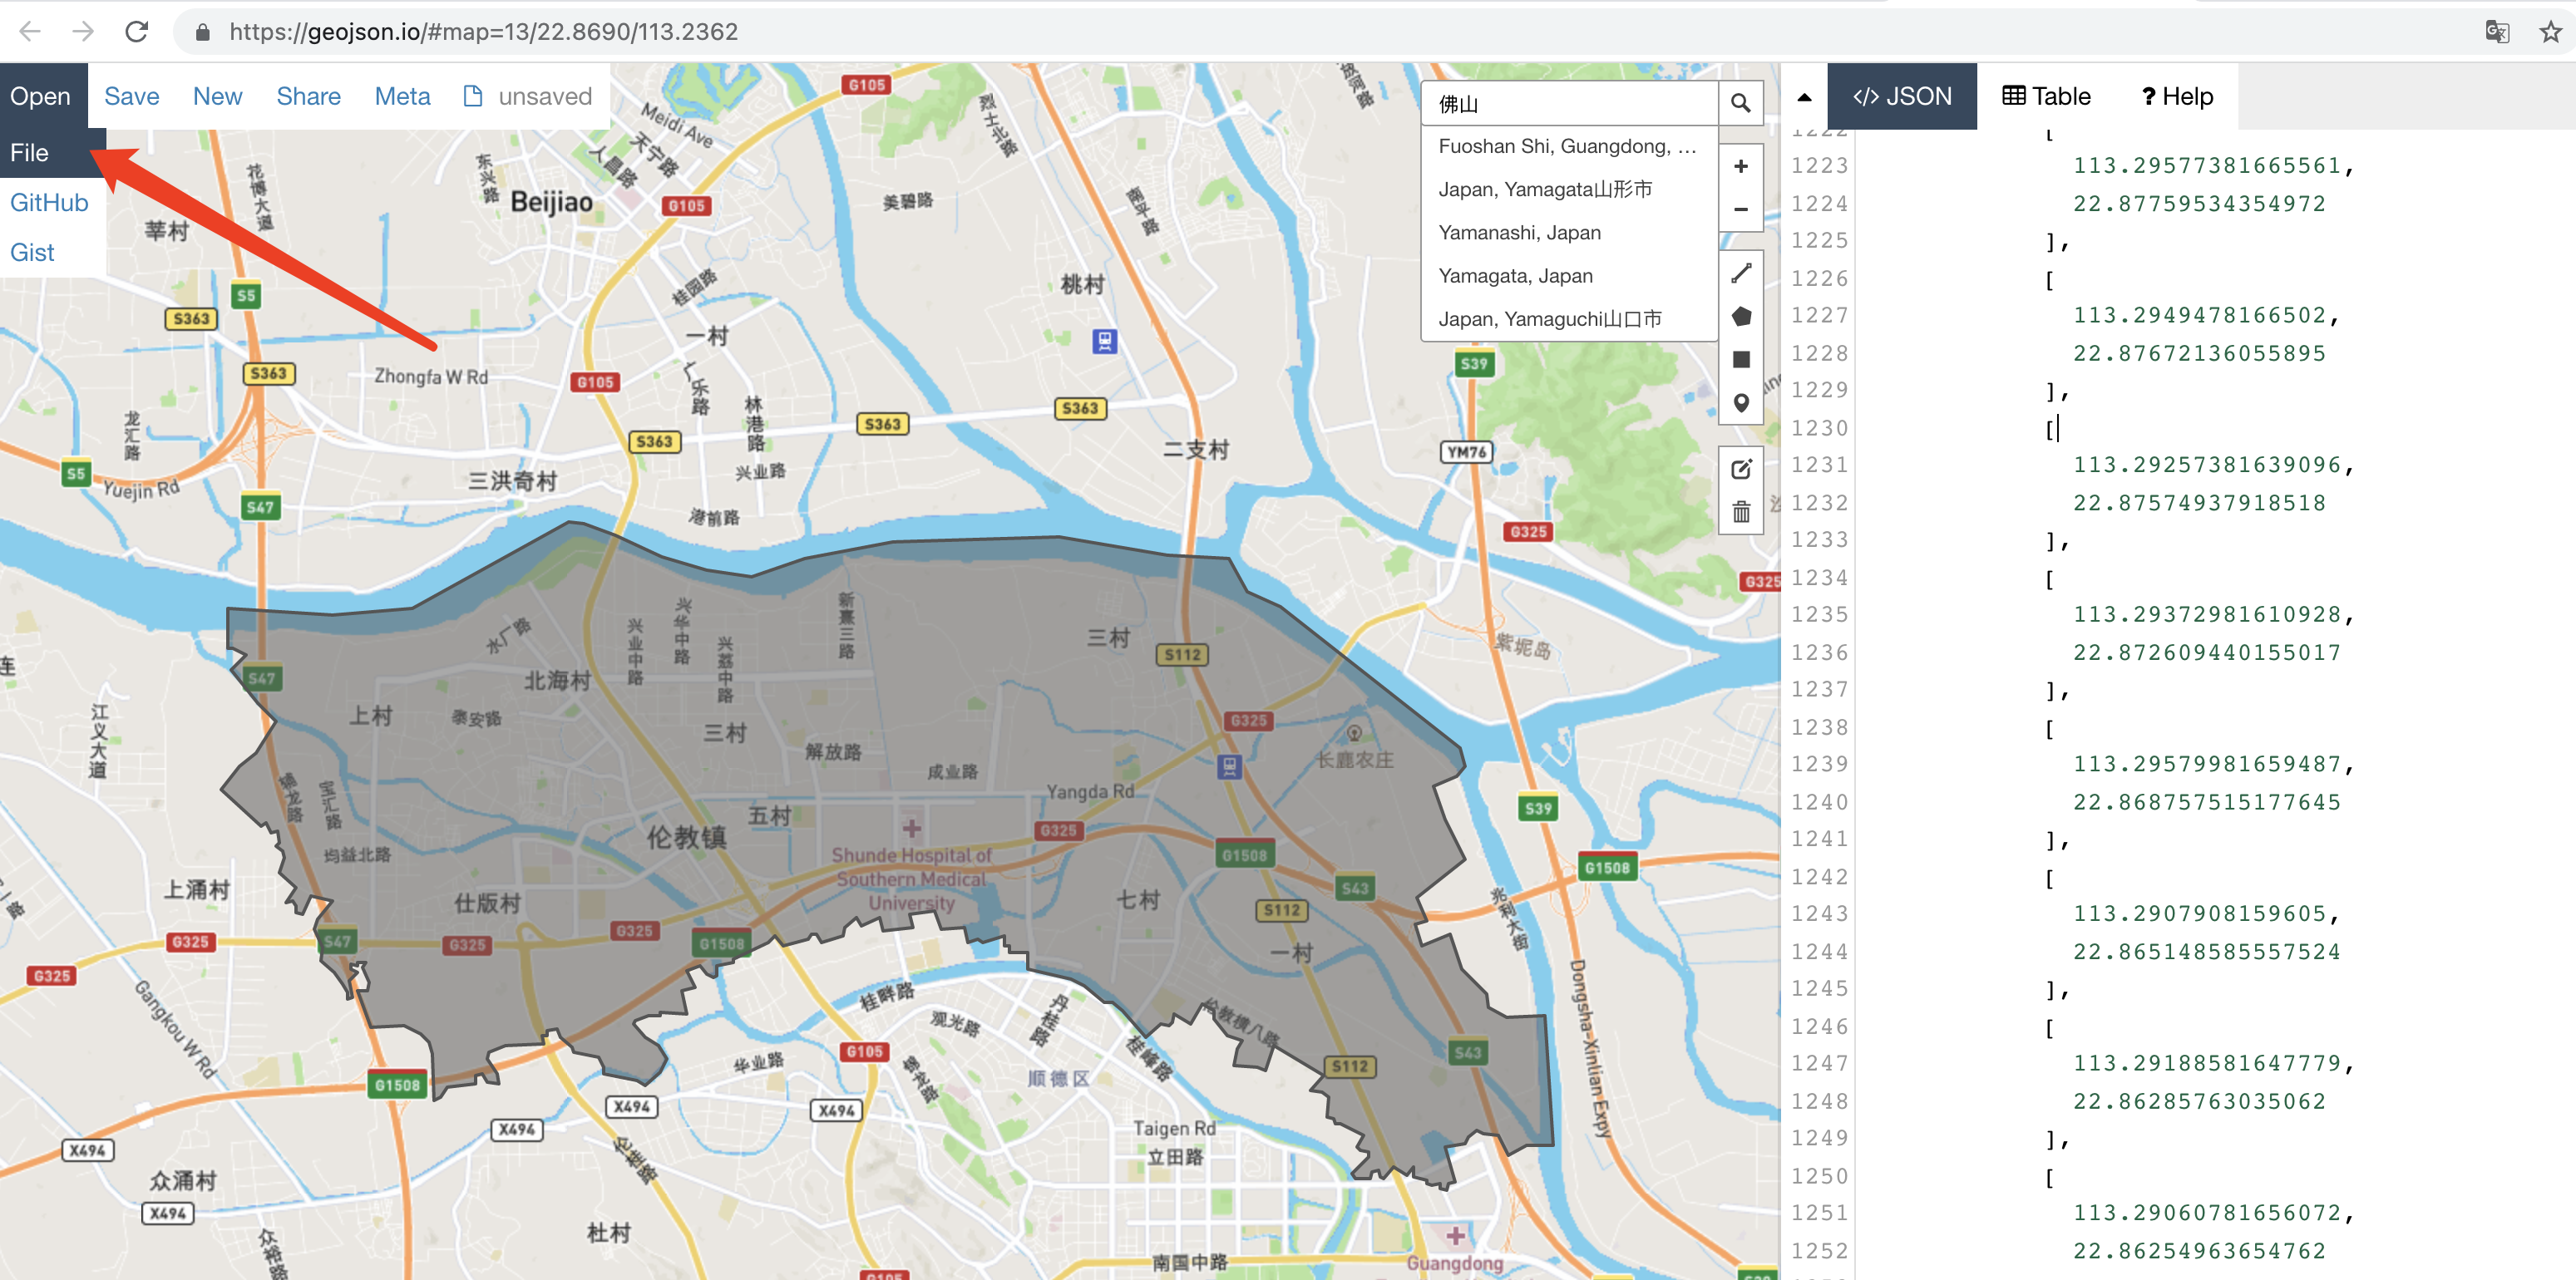
Task: Open the Help tab
Action: click(2176, 96)
